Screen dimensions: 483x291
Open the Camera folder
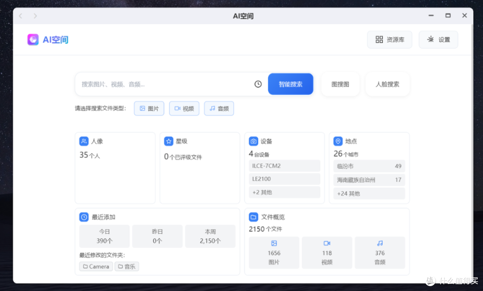pos(96,266)
